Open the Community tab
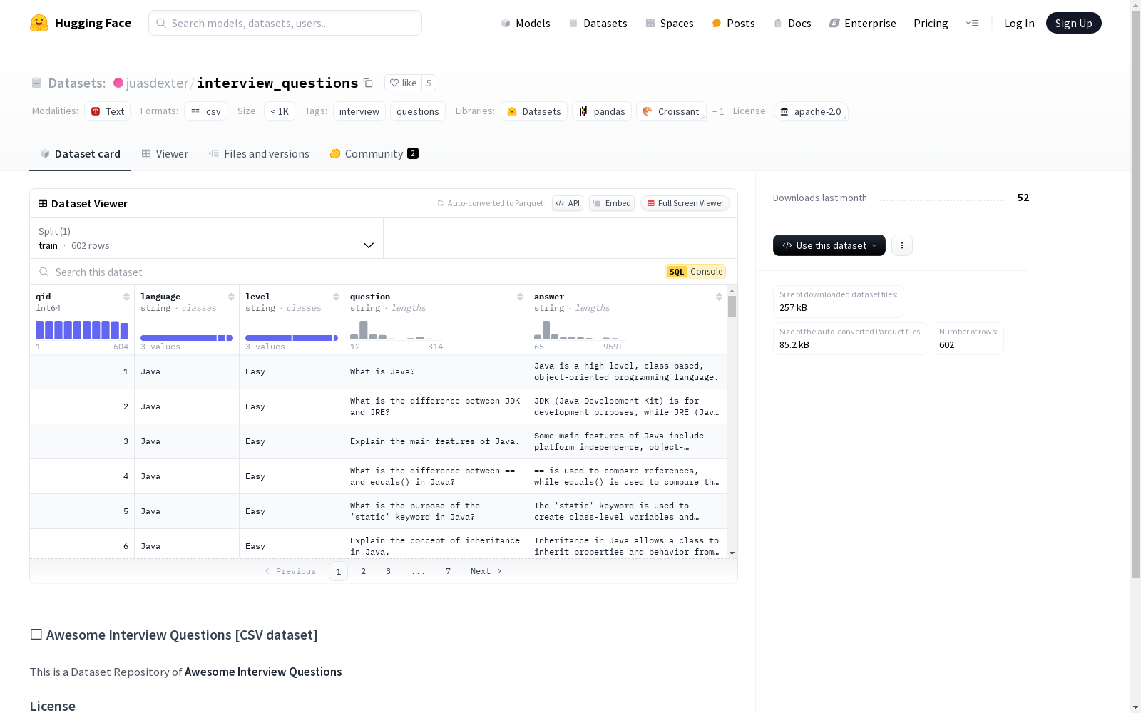 point(374,154)
